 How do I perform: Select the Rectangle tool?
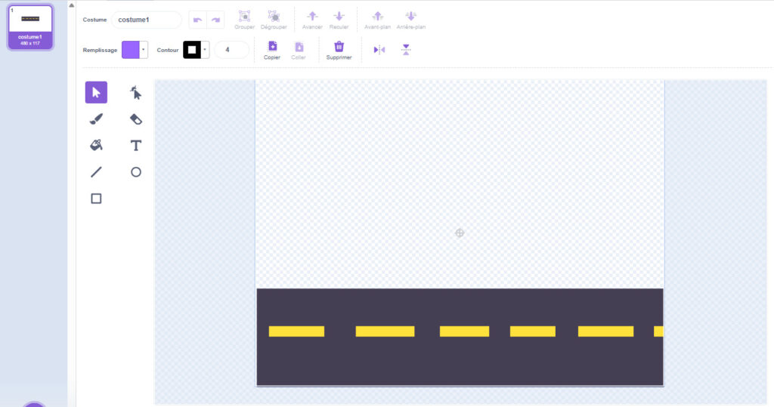(x=96, y=199)
